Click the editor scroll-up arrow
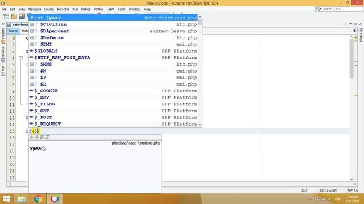Image resolution: width=364 pixels, height=204 pixels. tap(351, 37)
